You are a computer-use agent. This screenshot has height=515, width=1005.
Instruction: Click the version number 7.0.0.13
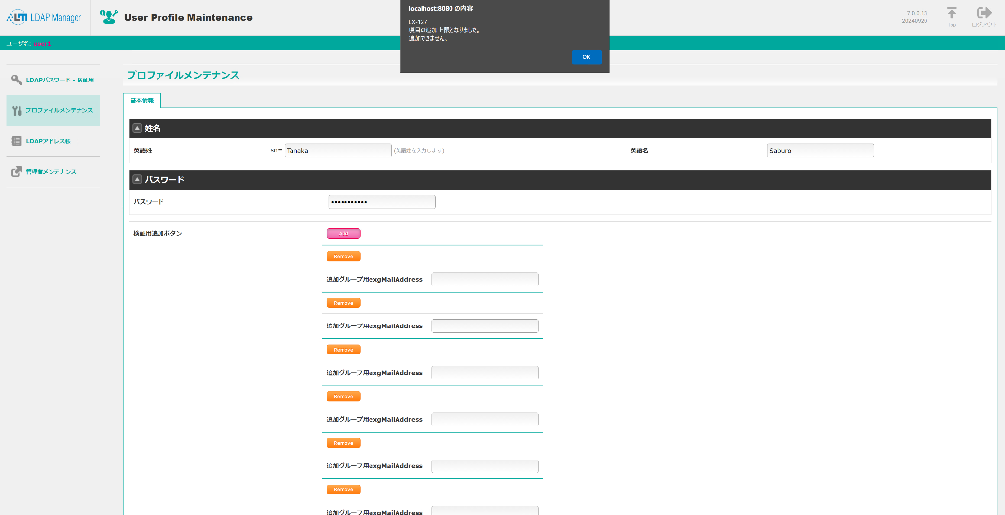pos(917,13)
